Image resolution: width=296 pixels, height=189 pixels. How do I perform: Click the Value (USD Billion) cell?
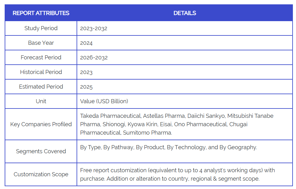(x=104, y=101)
